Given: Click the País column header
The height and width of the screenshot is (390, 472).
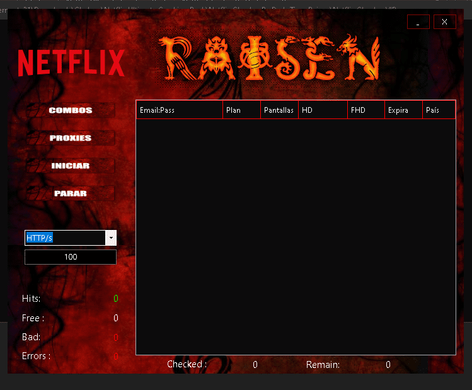Looking at the screenshot, I should coord(439,110).
